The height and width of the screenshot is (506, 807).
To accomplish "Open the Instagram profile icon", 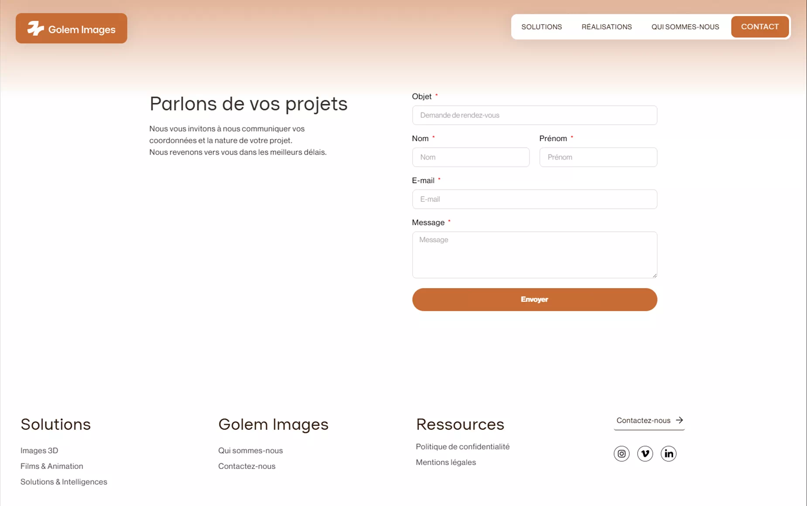I will pyautogui.click(x=622, y=454).
